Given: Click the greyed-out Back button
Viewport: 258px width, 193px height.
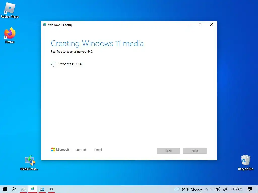Looking at the screenshot, I should 169,151.
